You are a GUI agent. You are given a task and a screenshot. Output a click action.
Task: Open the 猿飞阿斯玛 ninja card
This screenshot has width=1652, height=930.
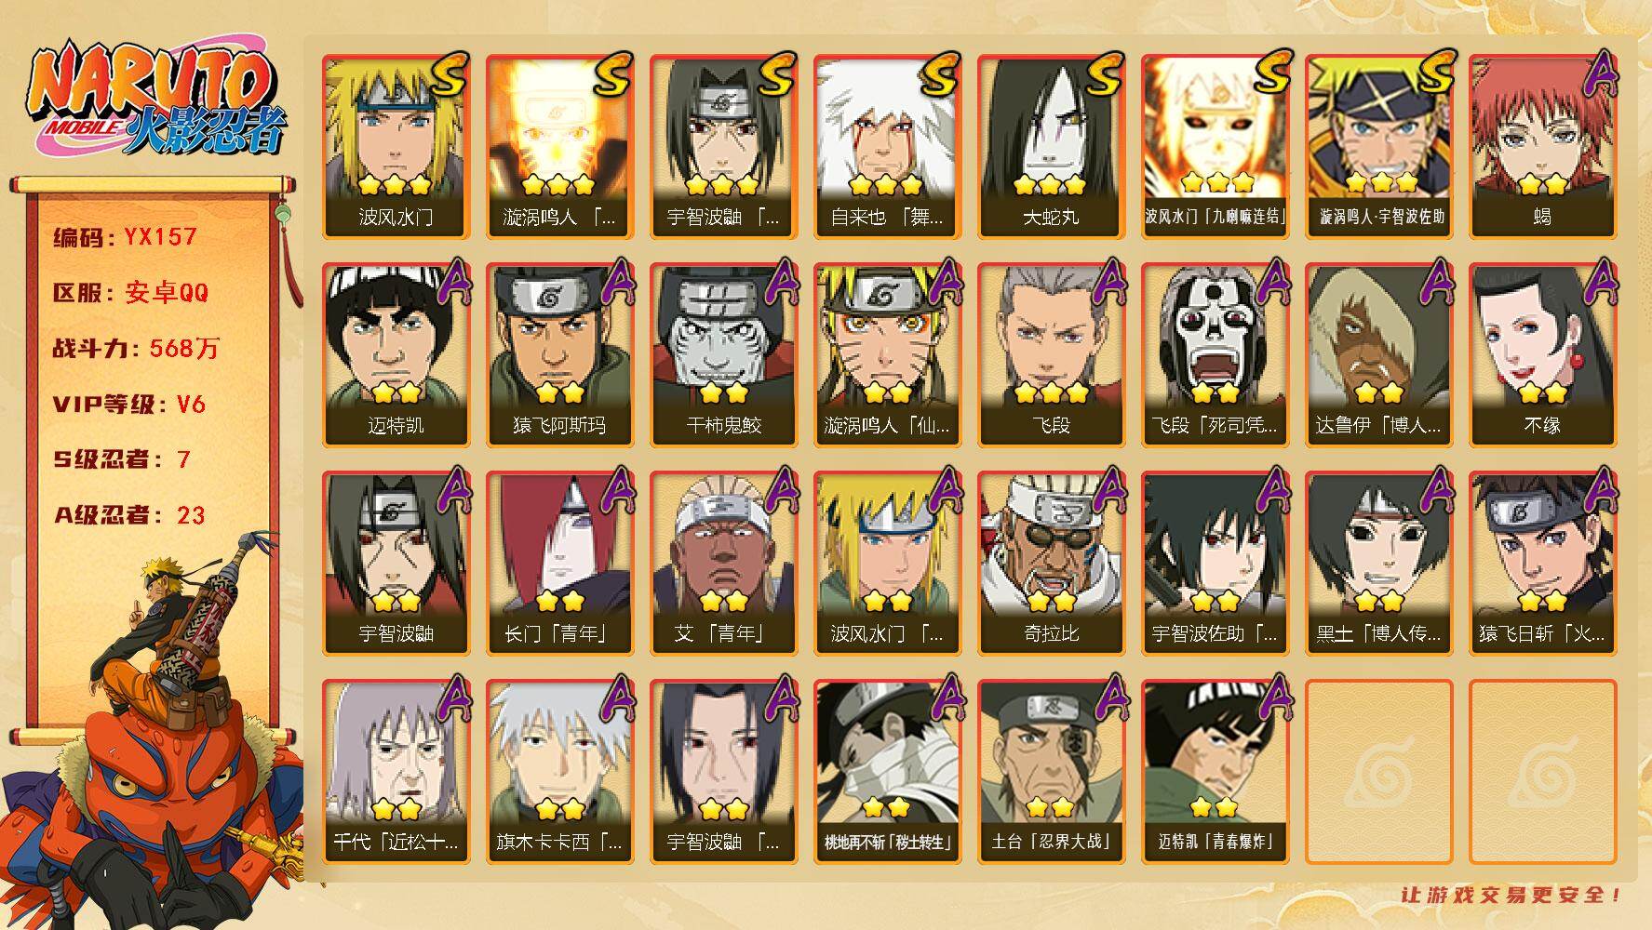coord(559,355)
